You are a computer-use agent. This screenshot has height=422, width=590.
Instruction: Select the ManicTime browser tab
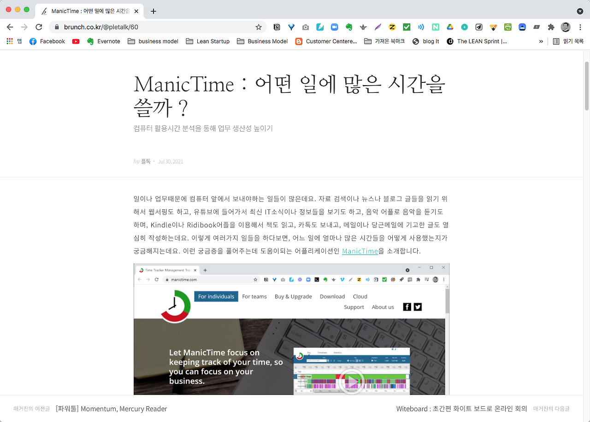[90, 11]
